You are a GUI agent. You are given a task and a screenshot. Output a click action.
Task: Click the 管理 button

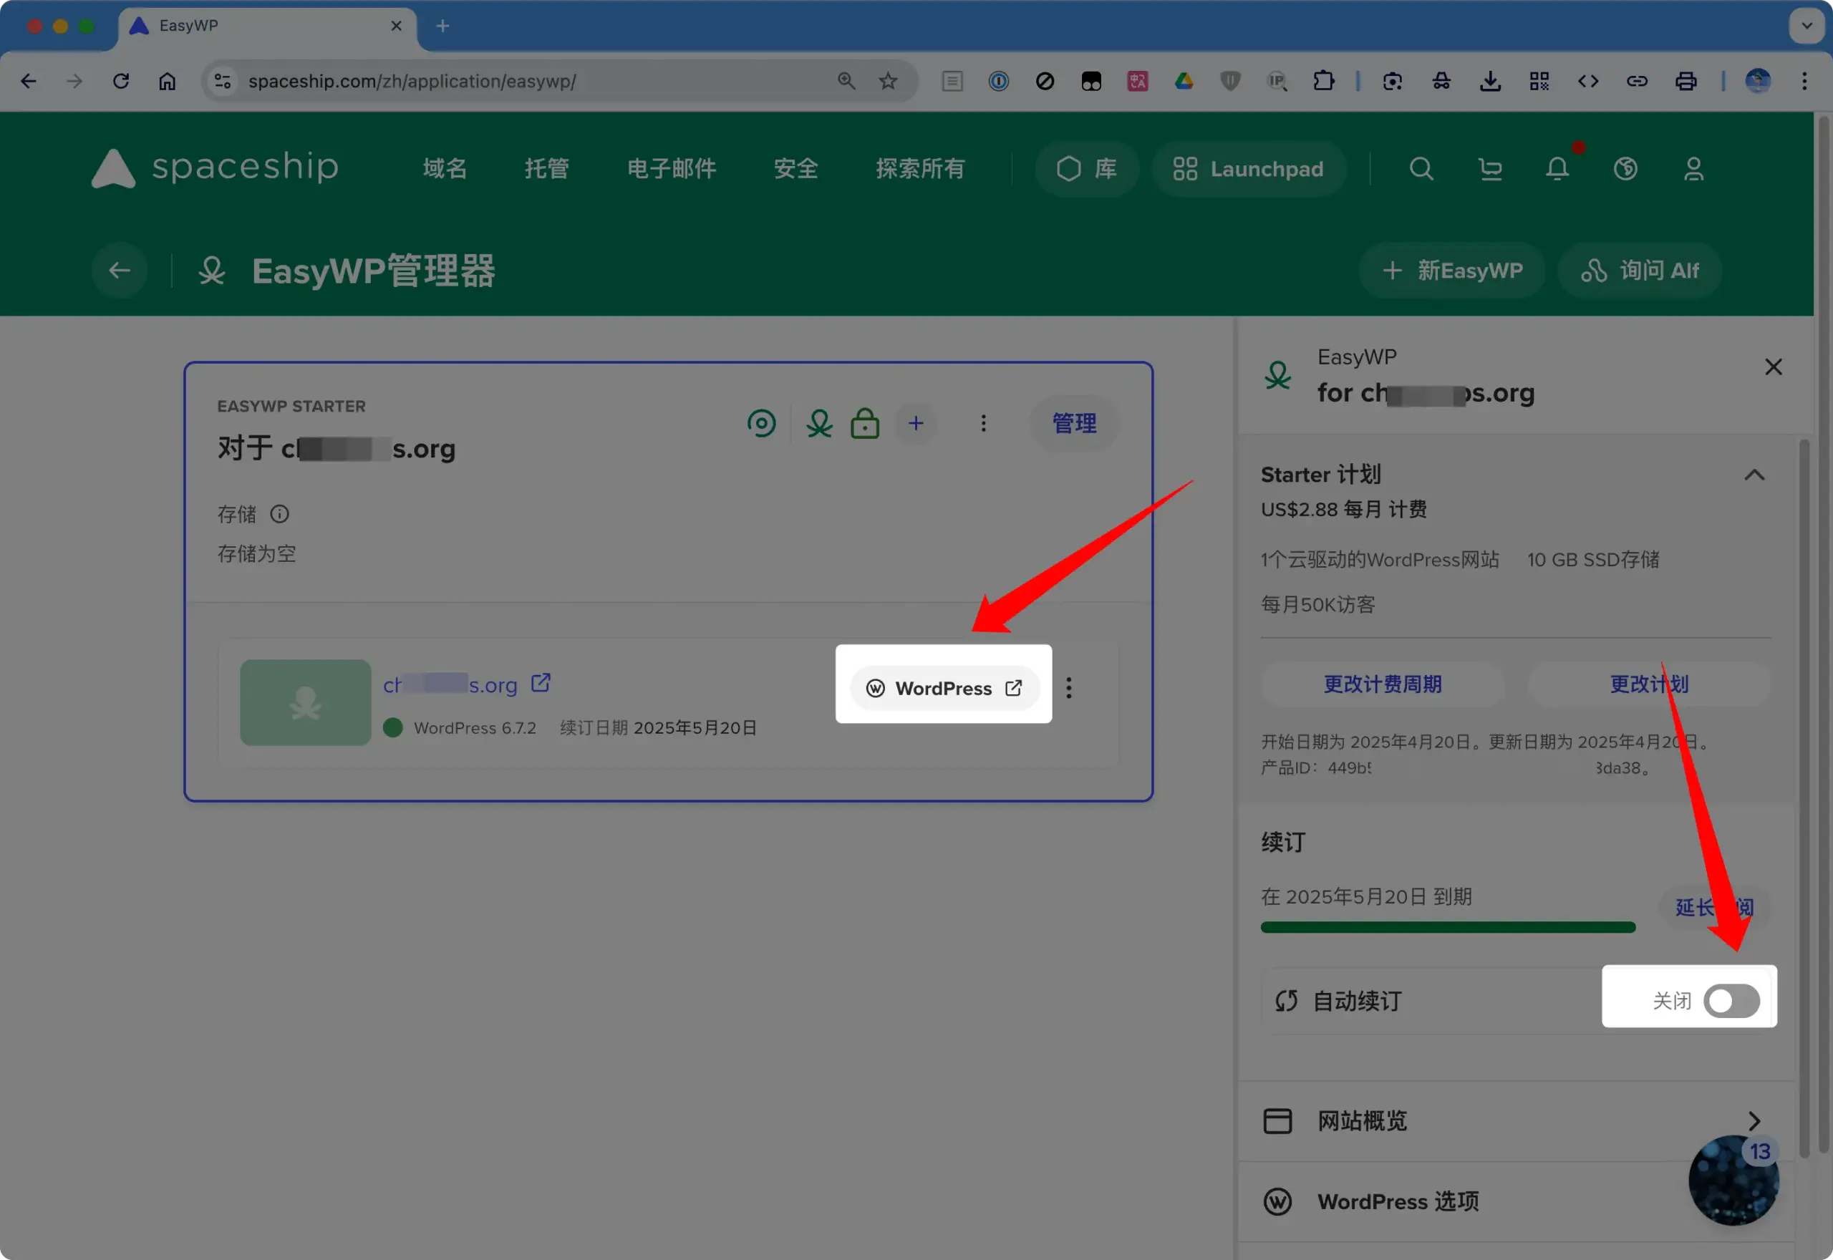click(x=1073, y=423)
